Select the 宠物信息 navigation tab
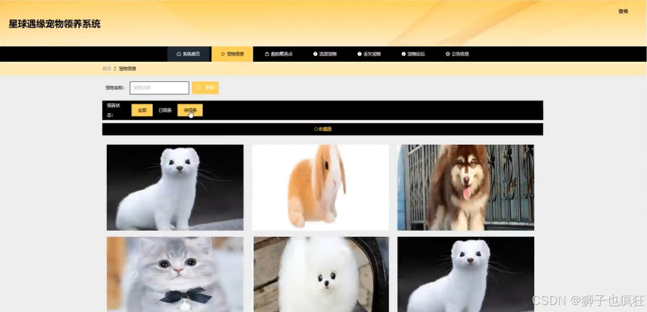647x312 pixels. point(232,54)
